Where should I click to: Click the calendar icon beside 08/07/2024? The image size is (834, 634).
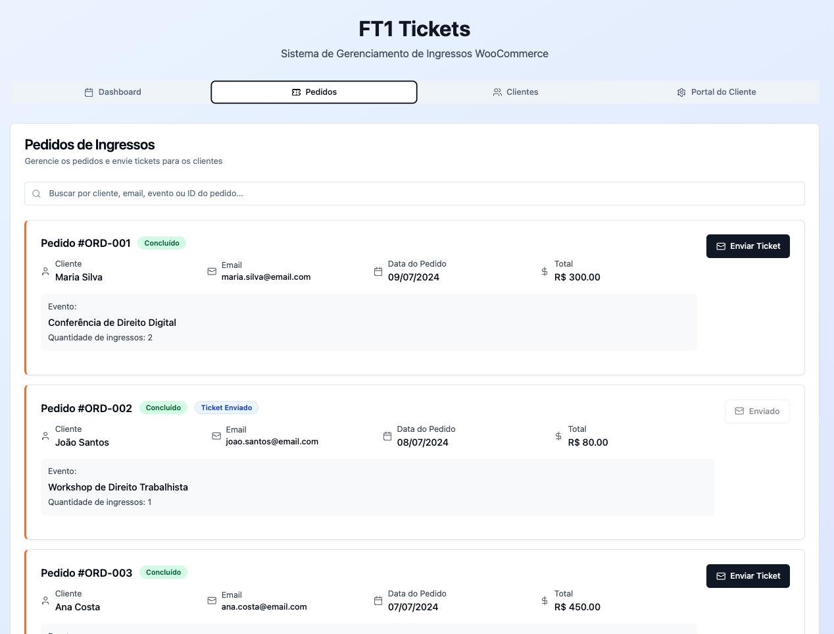pos(387,436)
